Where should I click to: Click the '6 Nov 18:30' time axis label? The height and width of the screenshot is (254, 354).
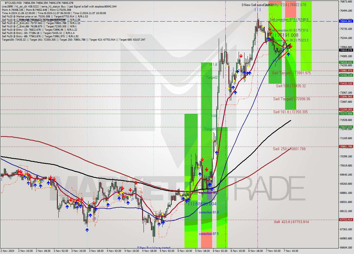(256, 251)
